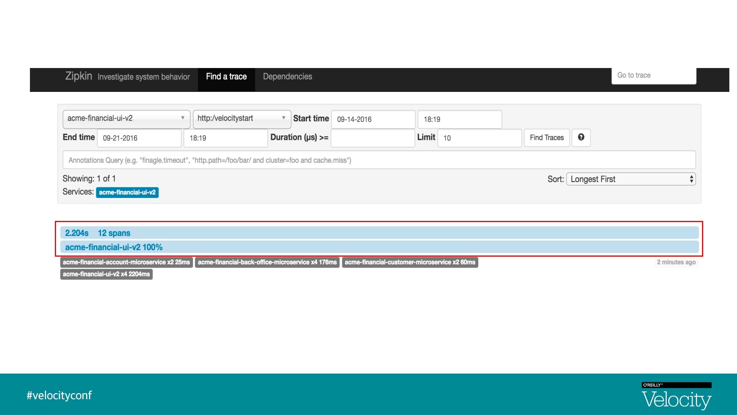Click the Start time hour field 18:19

click(459, 119)
